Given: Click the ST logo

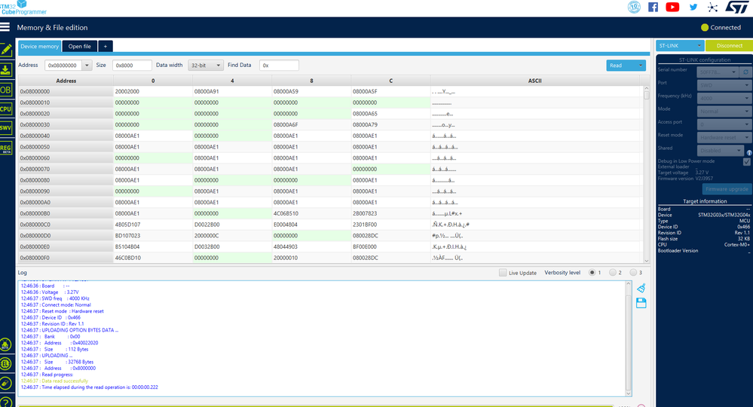Looking at the screenshot, I should [736, 8].
